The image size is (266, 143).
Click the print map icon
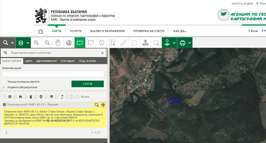(182, 43)
